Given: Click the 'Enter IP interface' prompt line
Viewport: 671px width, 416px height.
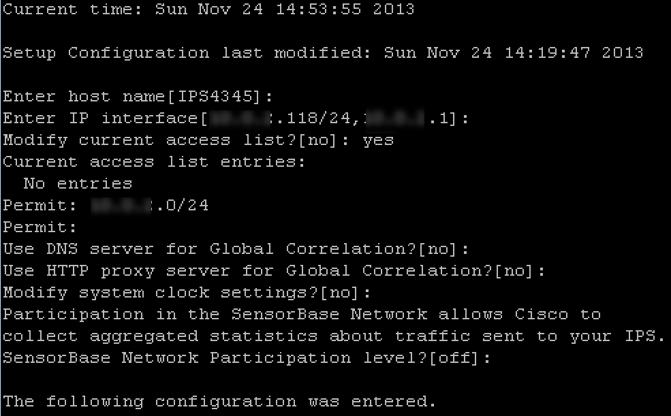Looking at the screenshot, I should (x=102, y=118).
